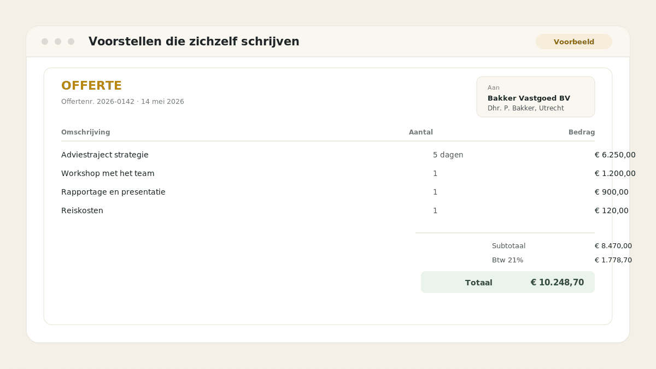The width and height of the screenshot is (656, 369).
Task: Click the third window control dot
Action: pos(71,42)
